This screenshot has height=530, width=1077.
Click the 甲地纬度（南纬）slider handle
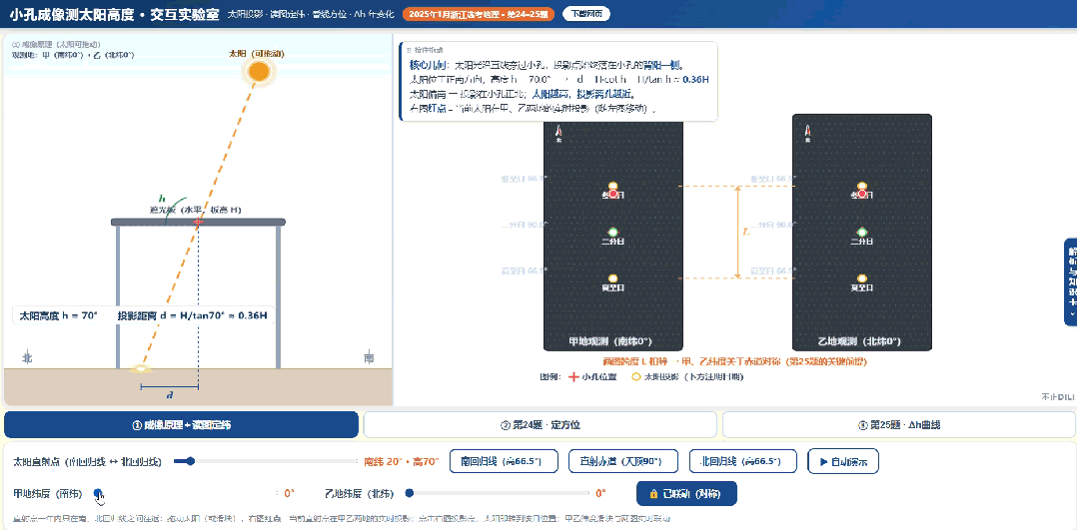point(98,493)
